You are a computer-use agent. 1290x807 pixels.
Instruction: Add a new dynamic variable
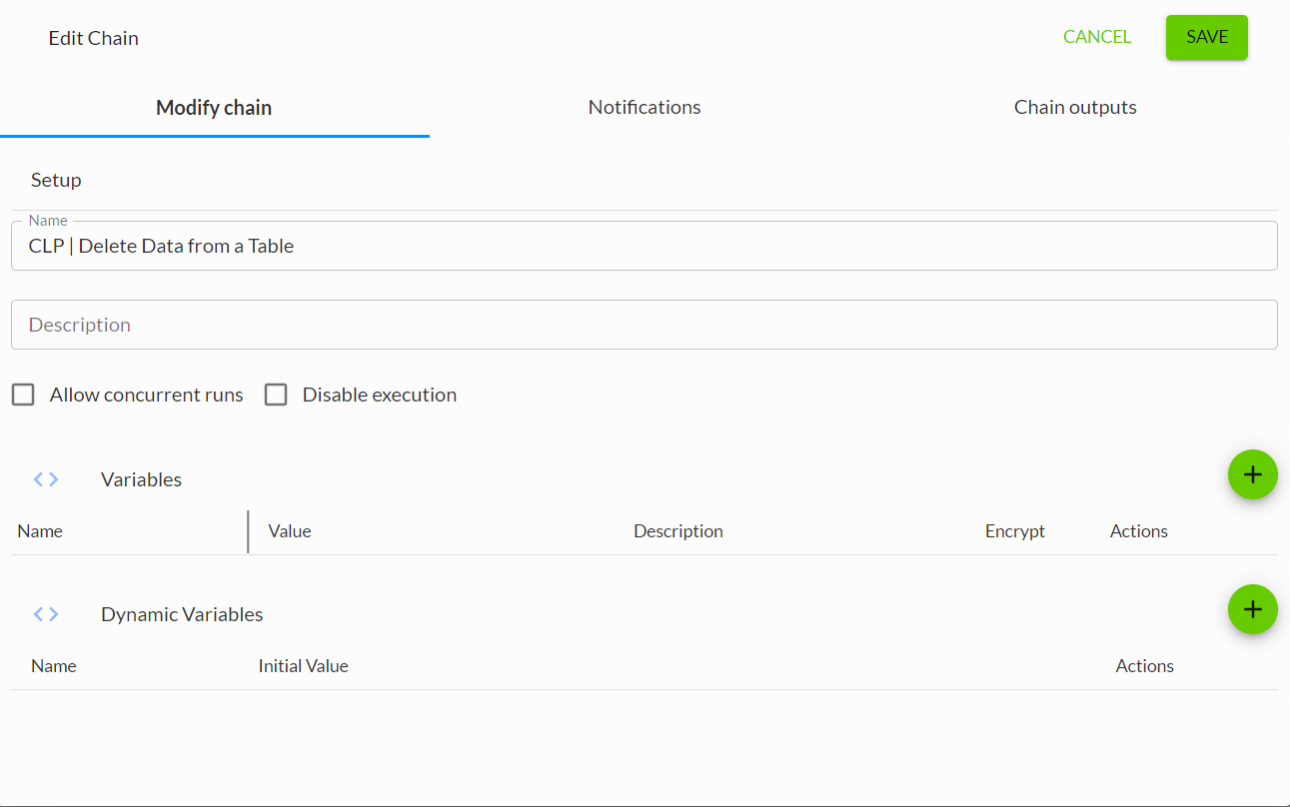(1252, 609)
